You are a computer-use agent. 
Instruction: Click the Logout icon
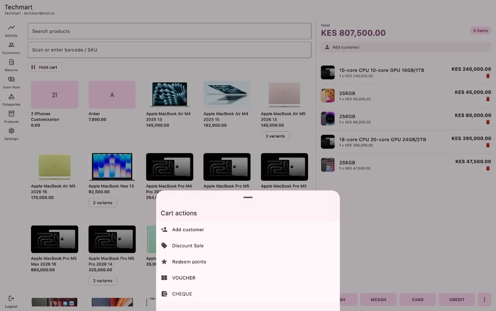[x=12, y=298]
